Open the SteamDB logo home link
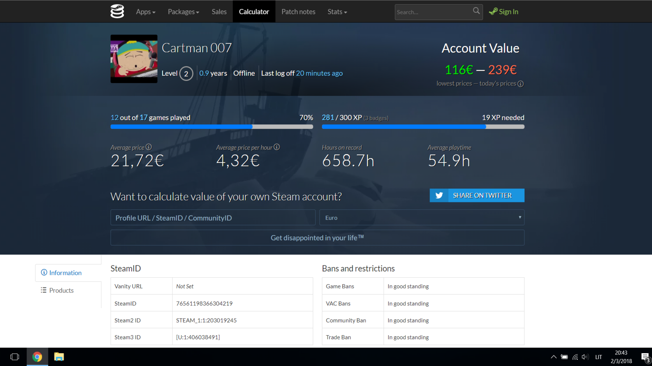 pos(117,12)
